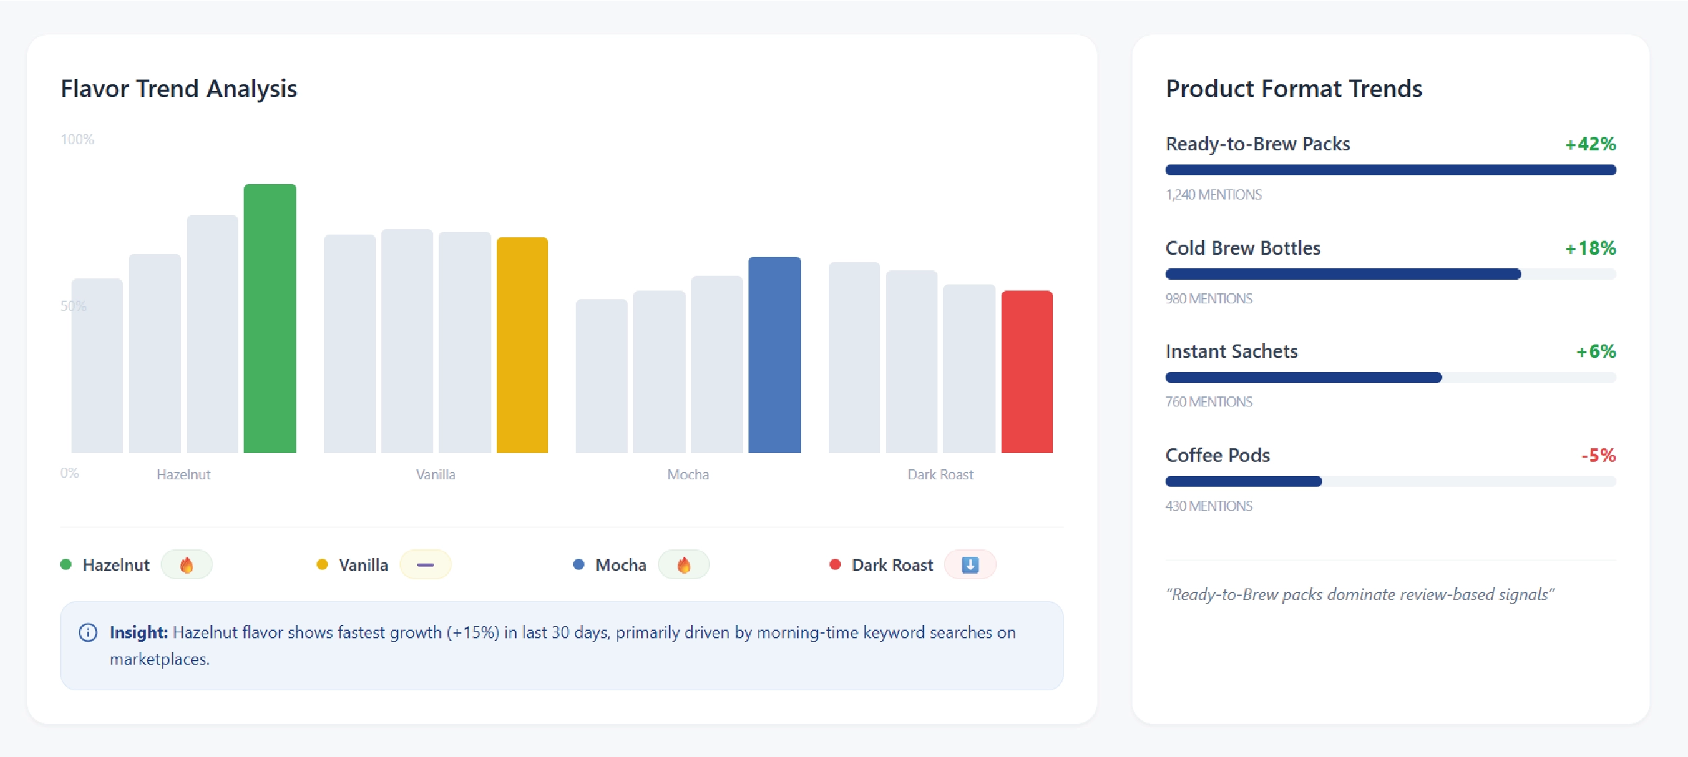
Task: Click the Ready-to-Brew Packs progress bar
Action: (x=1390, y=170)
